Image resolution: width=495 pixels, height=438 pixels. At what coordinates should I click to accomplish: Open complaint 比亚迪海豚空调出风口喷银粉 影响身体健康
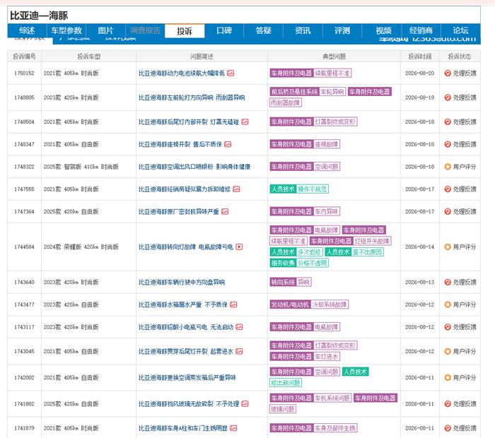tap(194, 167)
